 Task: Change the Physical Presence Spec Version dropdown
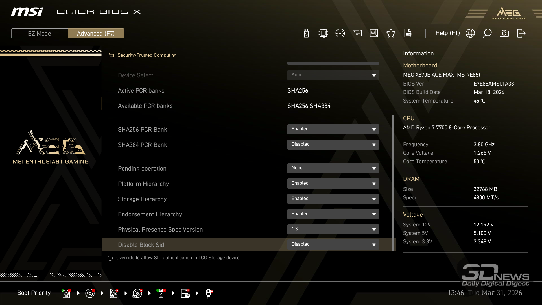point(333,229)
